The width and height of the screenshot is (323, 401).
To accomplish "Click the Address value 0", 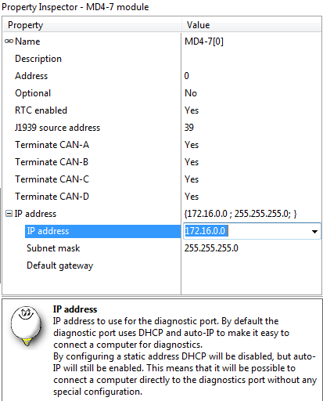I will point(186,76).
